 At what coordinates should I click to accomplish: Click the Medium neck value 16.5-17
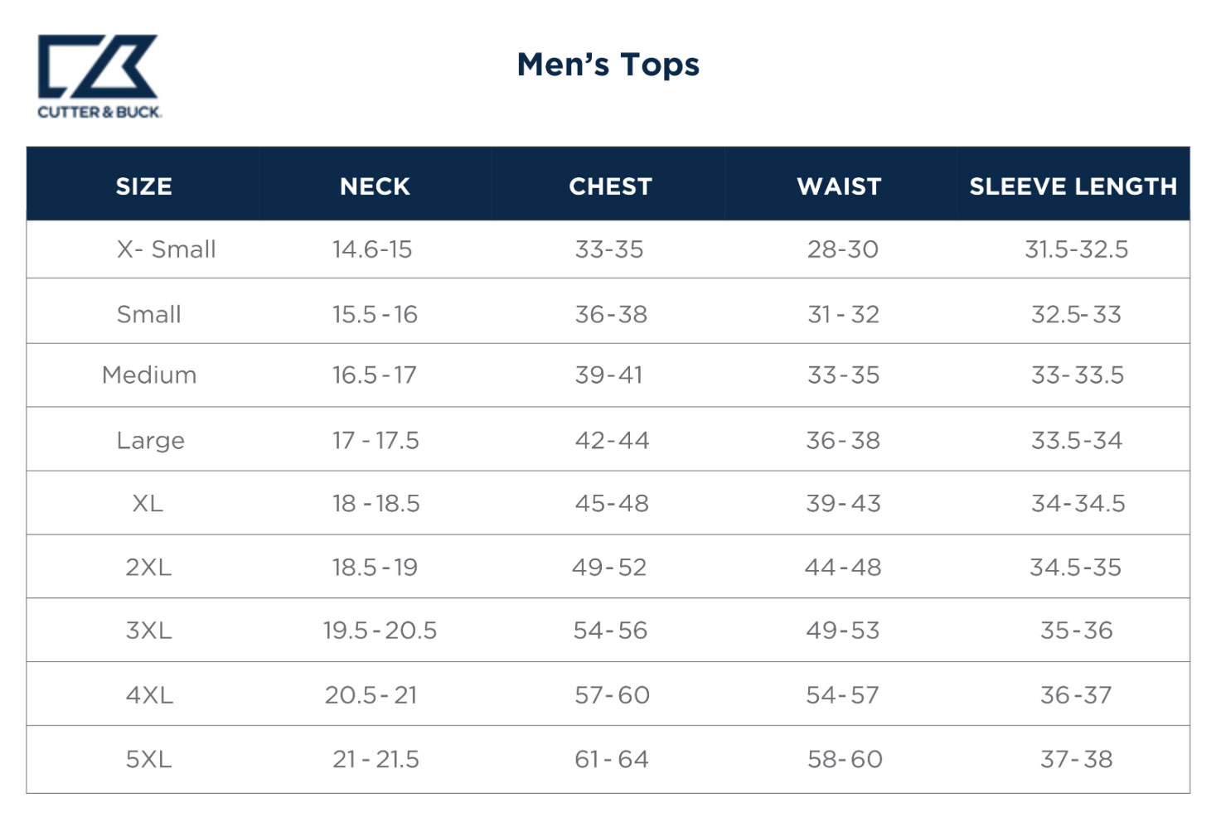[375, 375]
